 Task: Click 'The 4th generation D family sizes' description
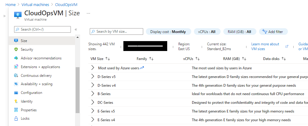pos(244,85)
